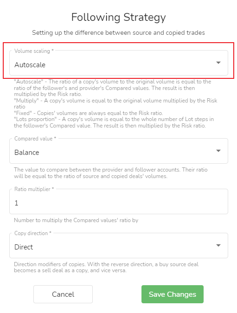The image size is (237, 313).
Task: Click the Compared value field label
Action: point(35,139)
